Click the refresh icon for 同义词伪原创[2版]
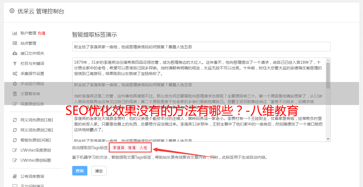 [15, 130]
